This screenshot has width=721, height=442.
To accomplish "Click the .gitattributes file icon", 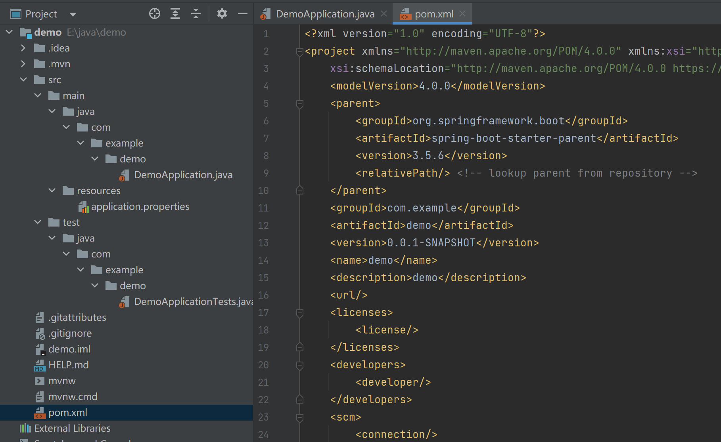I will (x=40, y=317).
